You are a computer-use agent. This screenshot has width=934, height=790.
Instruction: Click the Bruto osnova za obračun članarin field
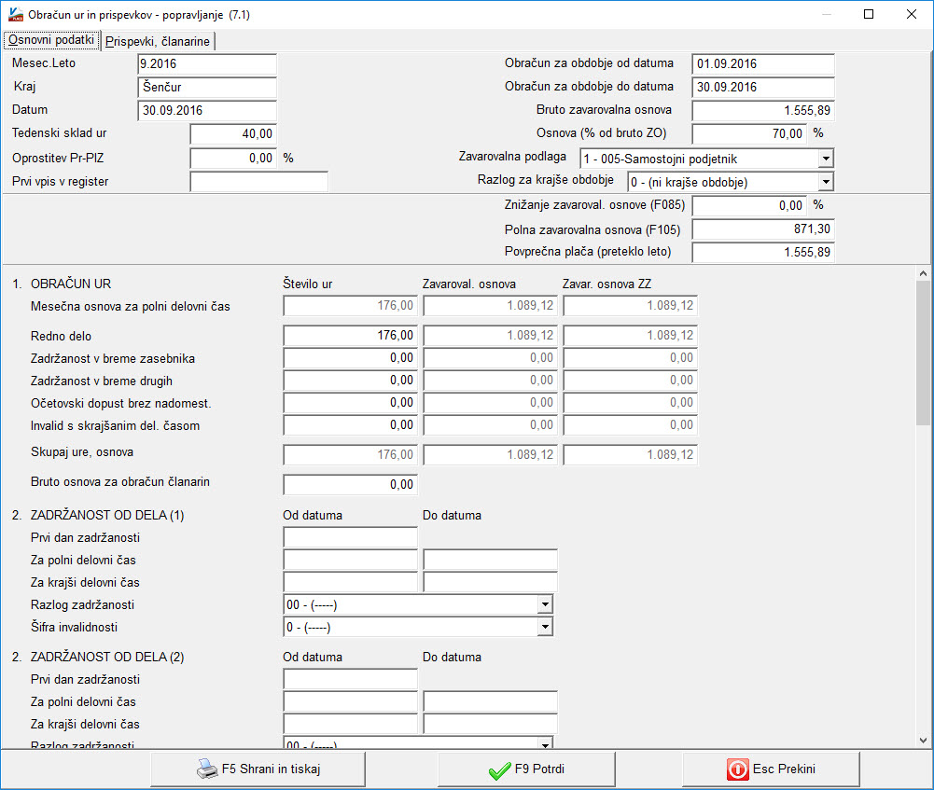tap(350, 485)
